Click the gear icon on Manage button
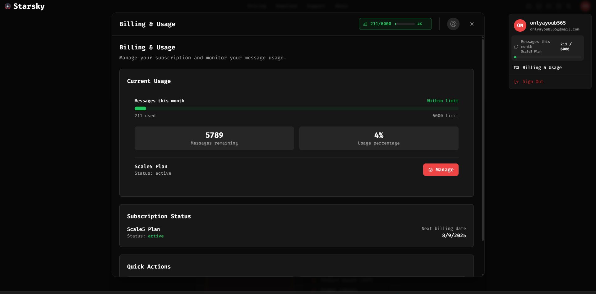The image size is (596, 294). click(431, 170)
